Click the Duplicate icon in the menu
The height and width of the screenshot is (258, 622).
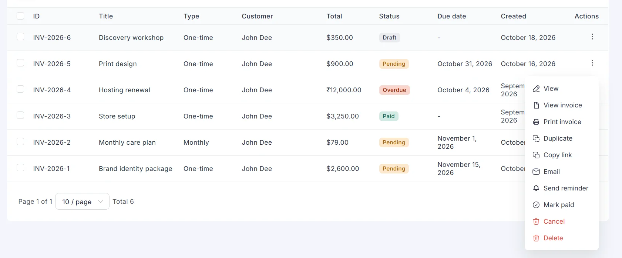click(536, 138)
